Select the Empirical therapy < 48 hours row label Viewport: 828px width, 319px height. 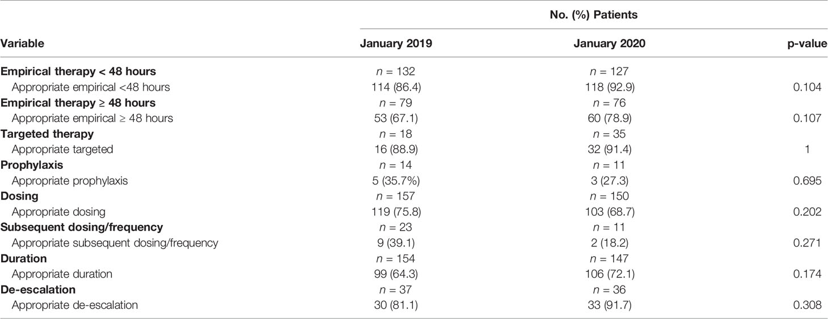[78, 72]
